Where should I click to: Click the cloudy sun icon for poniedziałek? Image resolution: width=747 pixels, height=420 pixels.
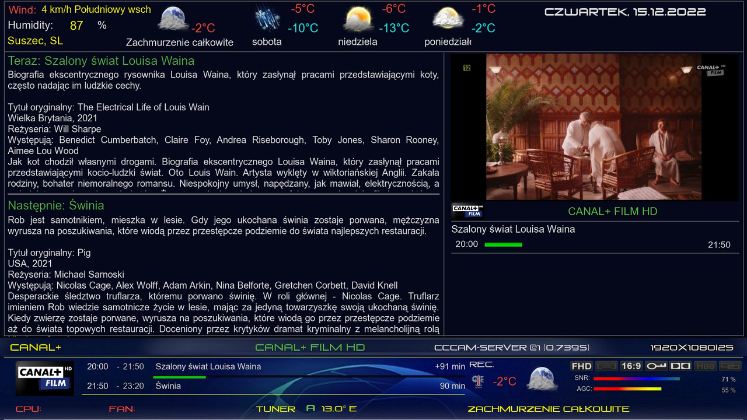pyautogui.click(x=448, y=18)
